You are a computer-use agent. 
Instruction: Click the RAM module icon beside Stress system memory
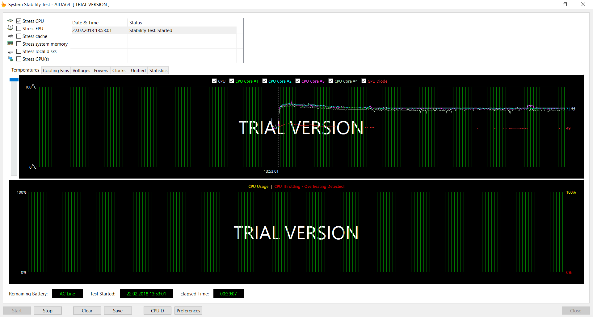(11, 43)
